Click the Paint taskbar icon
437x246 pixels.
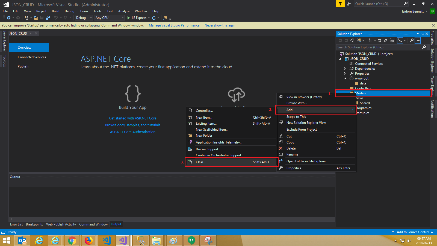(173, 241)
